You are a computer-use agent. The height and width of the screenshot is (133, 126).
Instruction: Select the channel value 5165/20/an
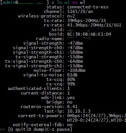click(80, 12)
